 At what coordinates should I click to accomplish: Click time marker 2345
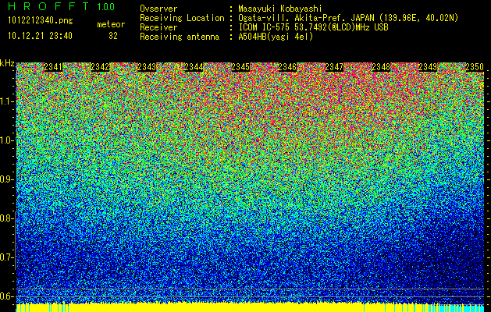click(240, 67)
